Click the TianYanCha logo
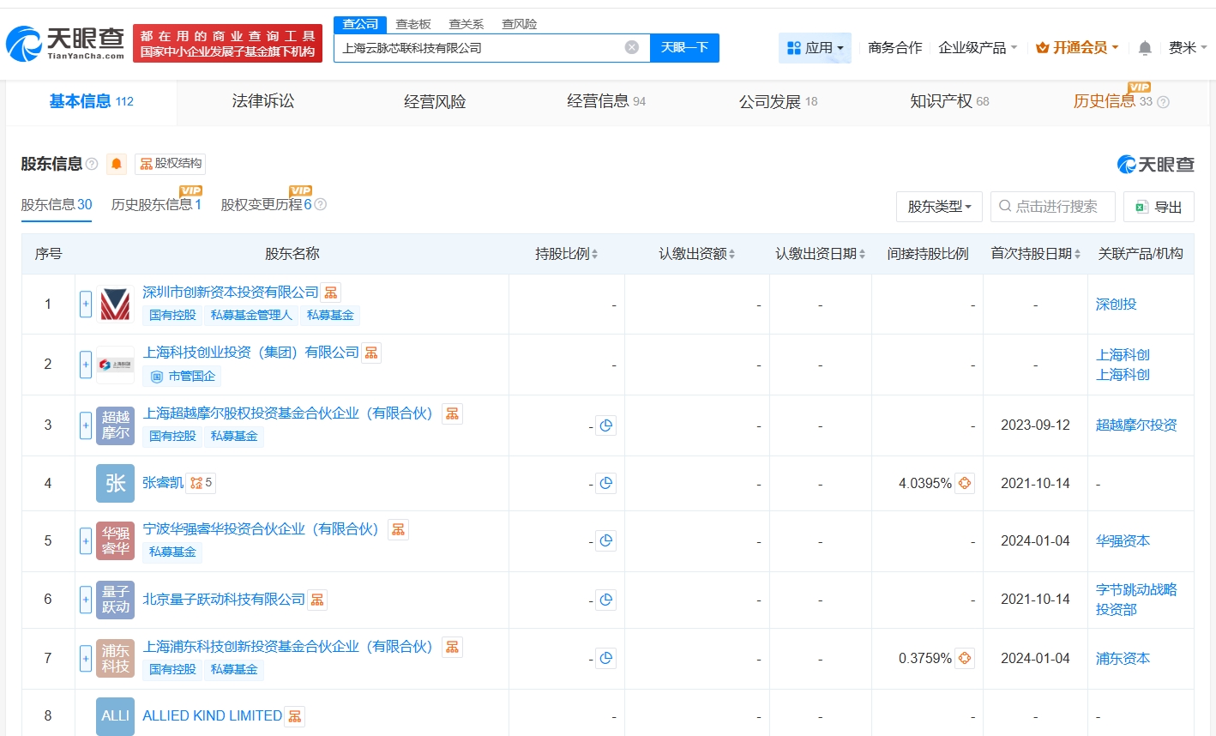This screenshot has height=736, width=1216. pos(65,43)
